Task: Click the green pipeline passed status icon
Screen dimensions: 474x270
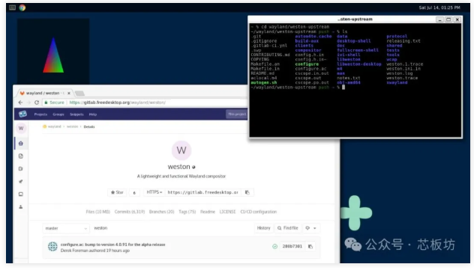Action: [x=274, y=247]
